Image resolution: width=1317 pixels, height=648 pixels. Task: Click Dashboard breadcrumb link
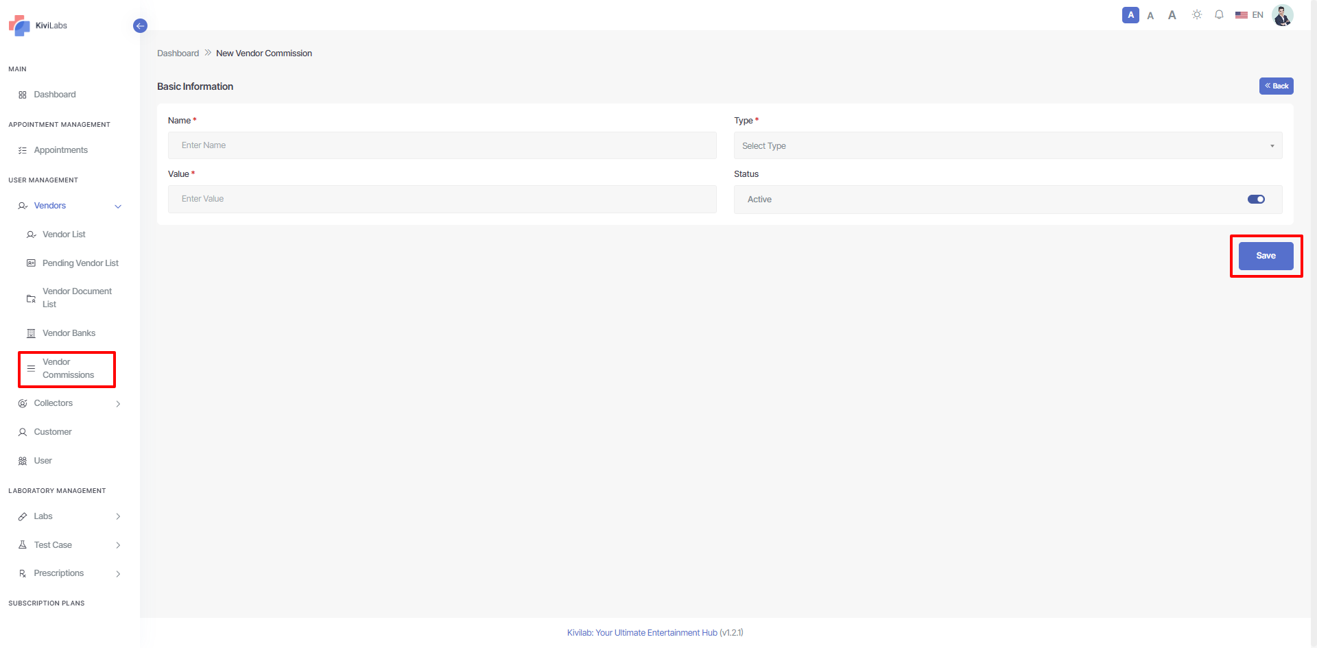tap(178, 53)
